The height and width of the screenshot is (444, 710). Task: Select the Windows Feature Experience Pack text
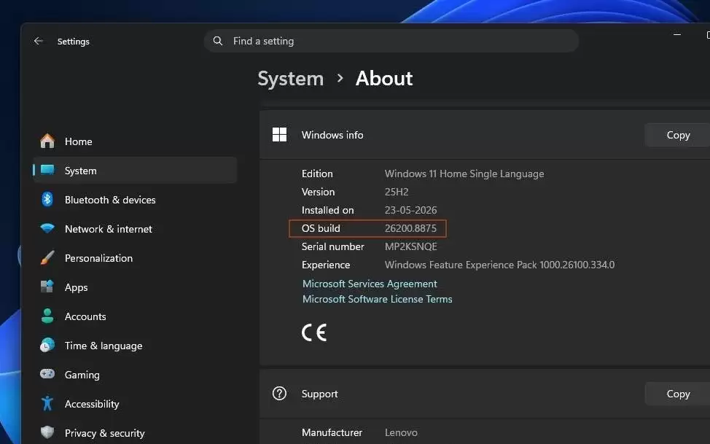(x=499, y=265)
